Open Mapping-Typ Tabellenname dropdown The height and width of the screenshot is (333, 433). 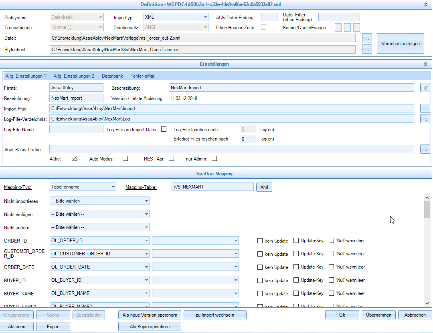point(113,187)
